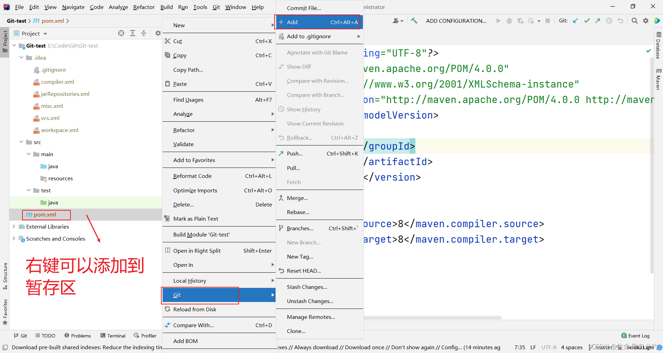Viewport: 663px width, 353px height.
Task: Open the Add to .gitignore submenu
Action: (319, 36)
